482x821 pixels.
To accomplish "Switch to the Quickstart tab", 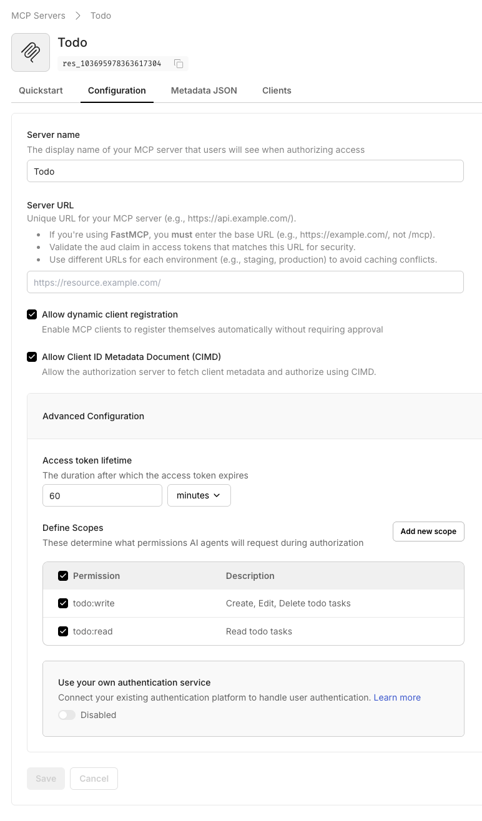I will [x=40, y=90].
